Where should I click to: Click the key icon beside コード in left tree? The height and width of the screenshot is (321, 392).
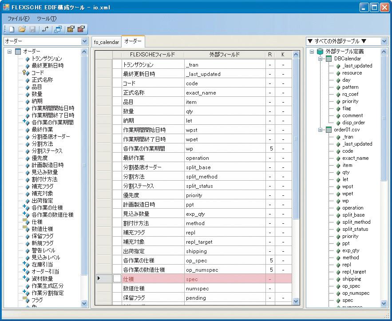click(24, 72)
